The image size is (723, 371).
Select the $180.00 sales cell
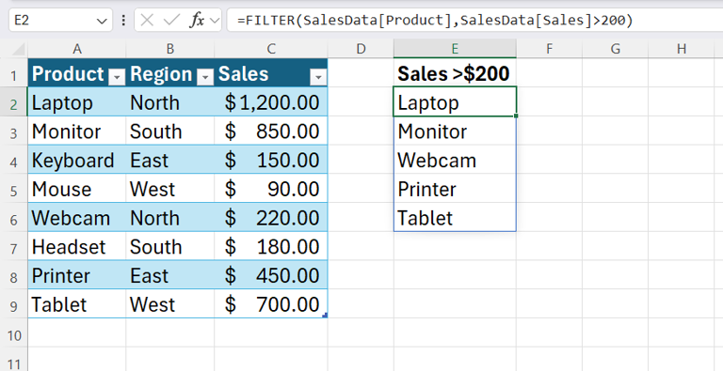pos(271,247)
